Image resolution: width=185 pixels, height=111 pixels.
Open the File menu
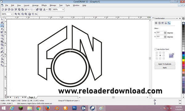pyautogui.click(x=6, y=6)
